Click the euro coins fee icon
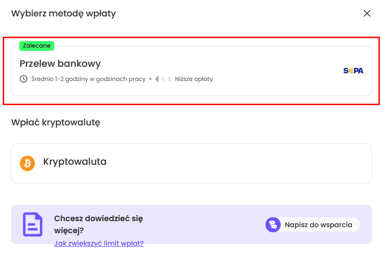Image resolution: width=382 pixels, height=254 pixels. coord(164,79)
